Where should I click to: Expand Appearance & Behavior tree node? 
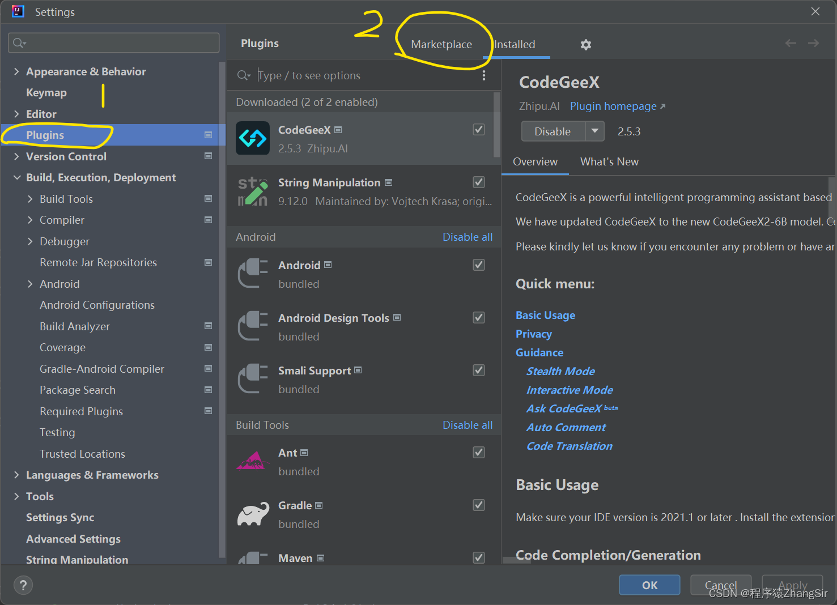pyautogui.click(x=16, y=71)
